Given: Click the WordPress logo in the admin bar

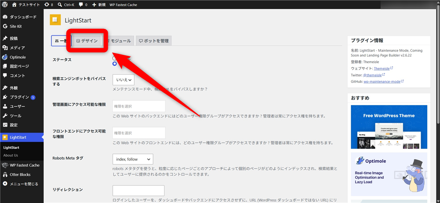Looking at the screenshot, I should (5, 4).
